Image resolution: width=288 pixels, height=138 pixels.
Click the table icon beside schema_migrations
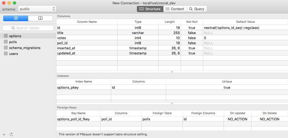(x=6, y=48)
